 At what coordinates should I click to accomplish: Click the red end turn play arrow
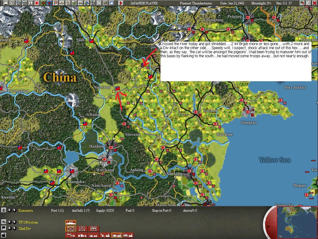(121, 3)
